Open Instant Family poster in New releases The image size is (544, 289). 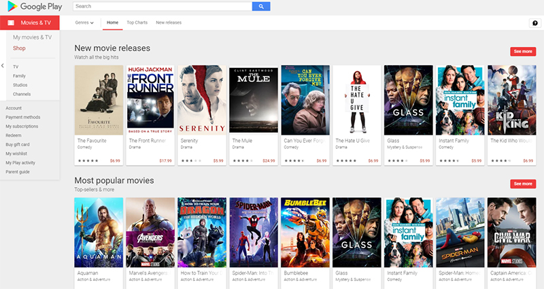(460, 100)
